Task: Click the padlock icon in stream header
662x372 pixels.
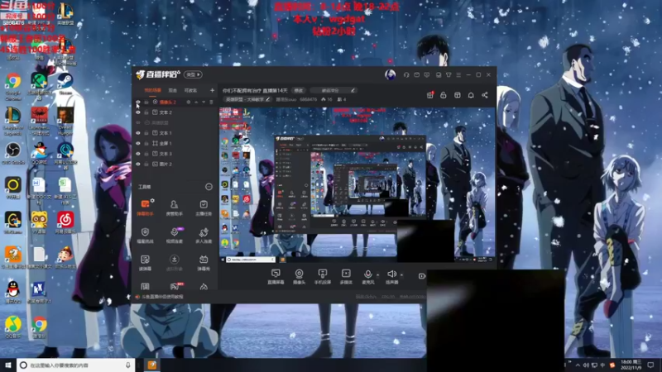Action: coord(444,95)
